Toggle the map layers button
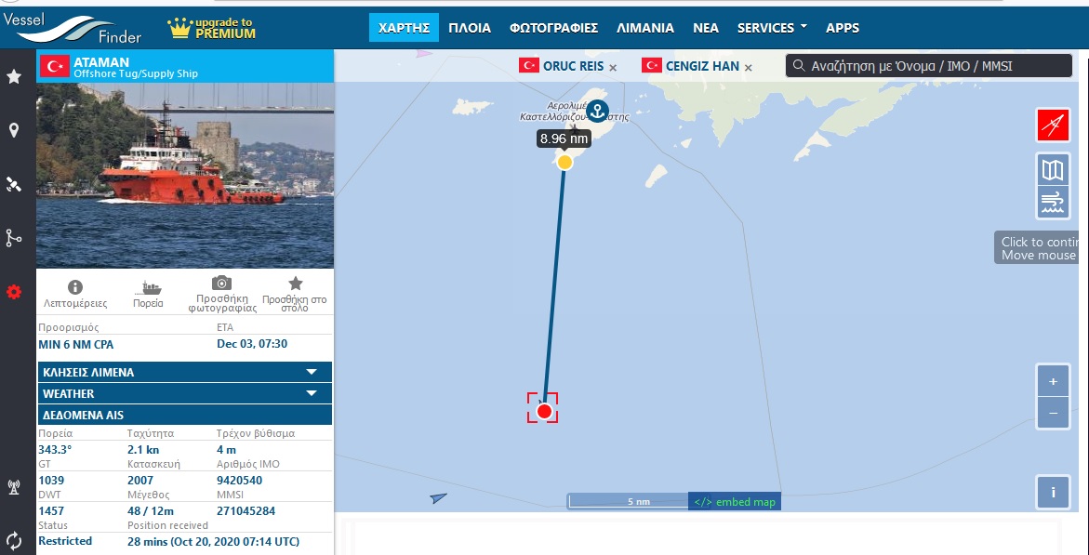 [x=1053, y=169]
